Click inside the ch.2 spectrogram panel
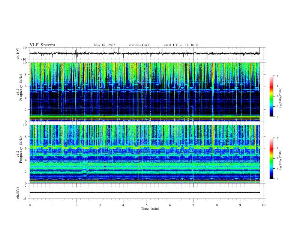 [145, 154]
